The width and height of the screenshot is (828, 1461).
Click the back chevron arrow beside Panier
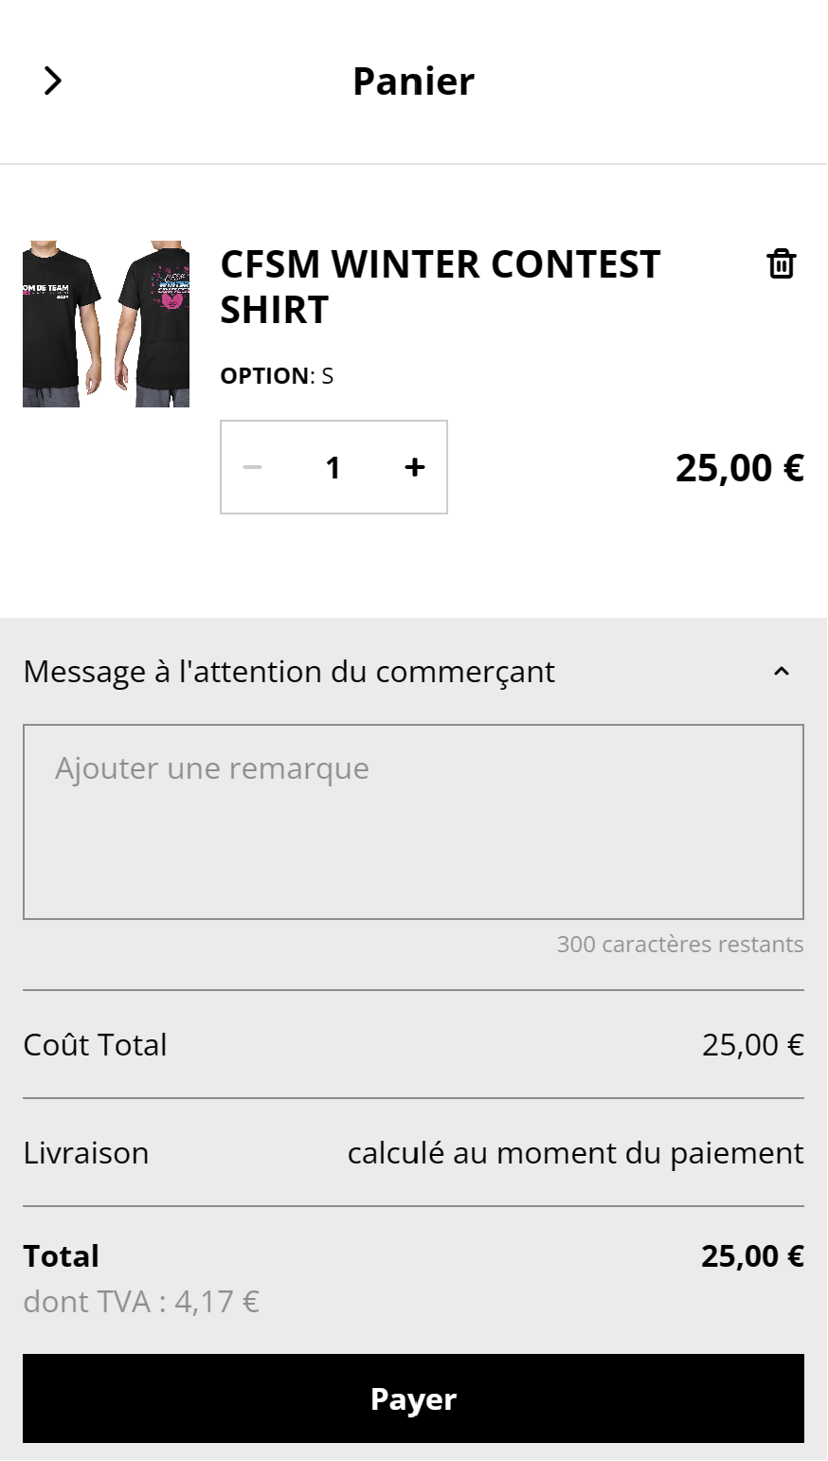pos(53,81)
